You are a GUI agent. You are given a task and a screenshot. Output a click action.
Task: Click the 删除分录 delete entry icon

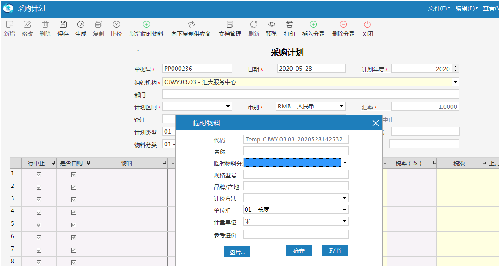[343, 24]
